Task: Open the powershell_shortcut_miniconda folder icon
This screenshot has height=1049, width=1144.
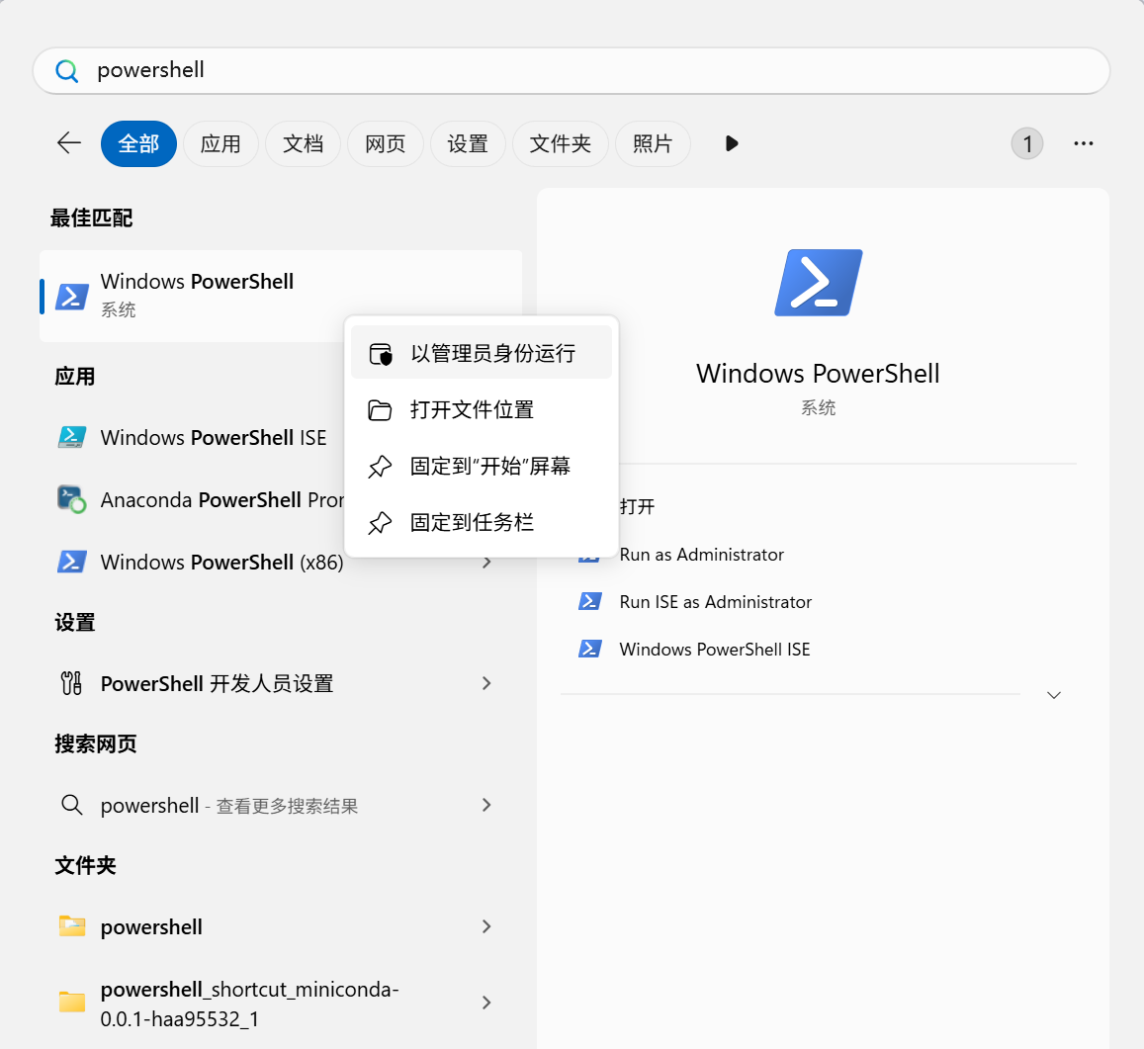Action: pos(72,1003)
